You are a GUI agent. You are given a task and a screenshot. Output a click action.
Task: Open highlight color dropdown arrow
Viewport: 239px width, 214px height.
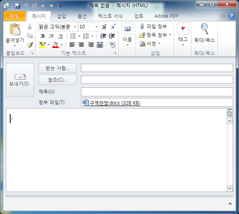49,45
